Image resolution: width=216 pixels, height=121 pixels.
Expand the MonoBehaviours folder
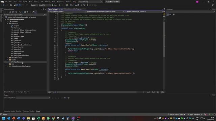[x=7, y=58]
